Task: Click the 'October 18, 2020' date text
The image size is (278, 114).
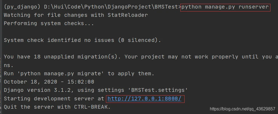Action: coord(31,82)
